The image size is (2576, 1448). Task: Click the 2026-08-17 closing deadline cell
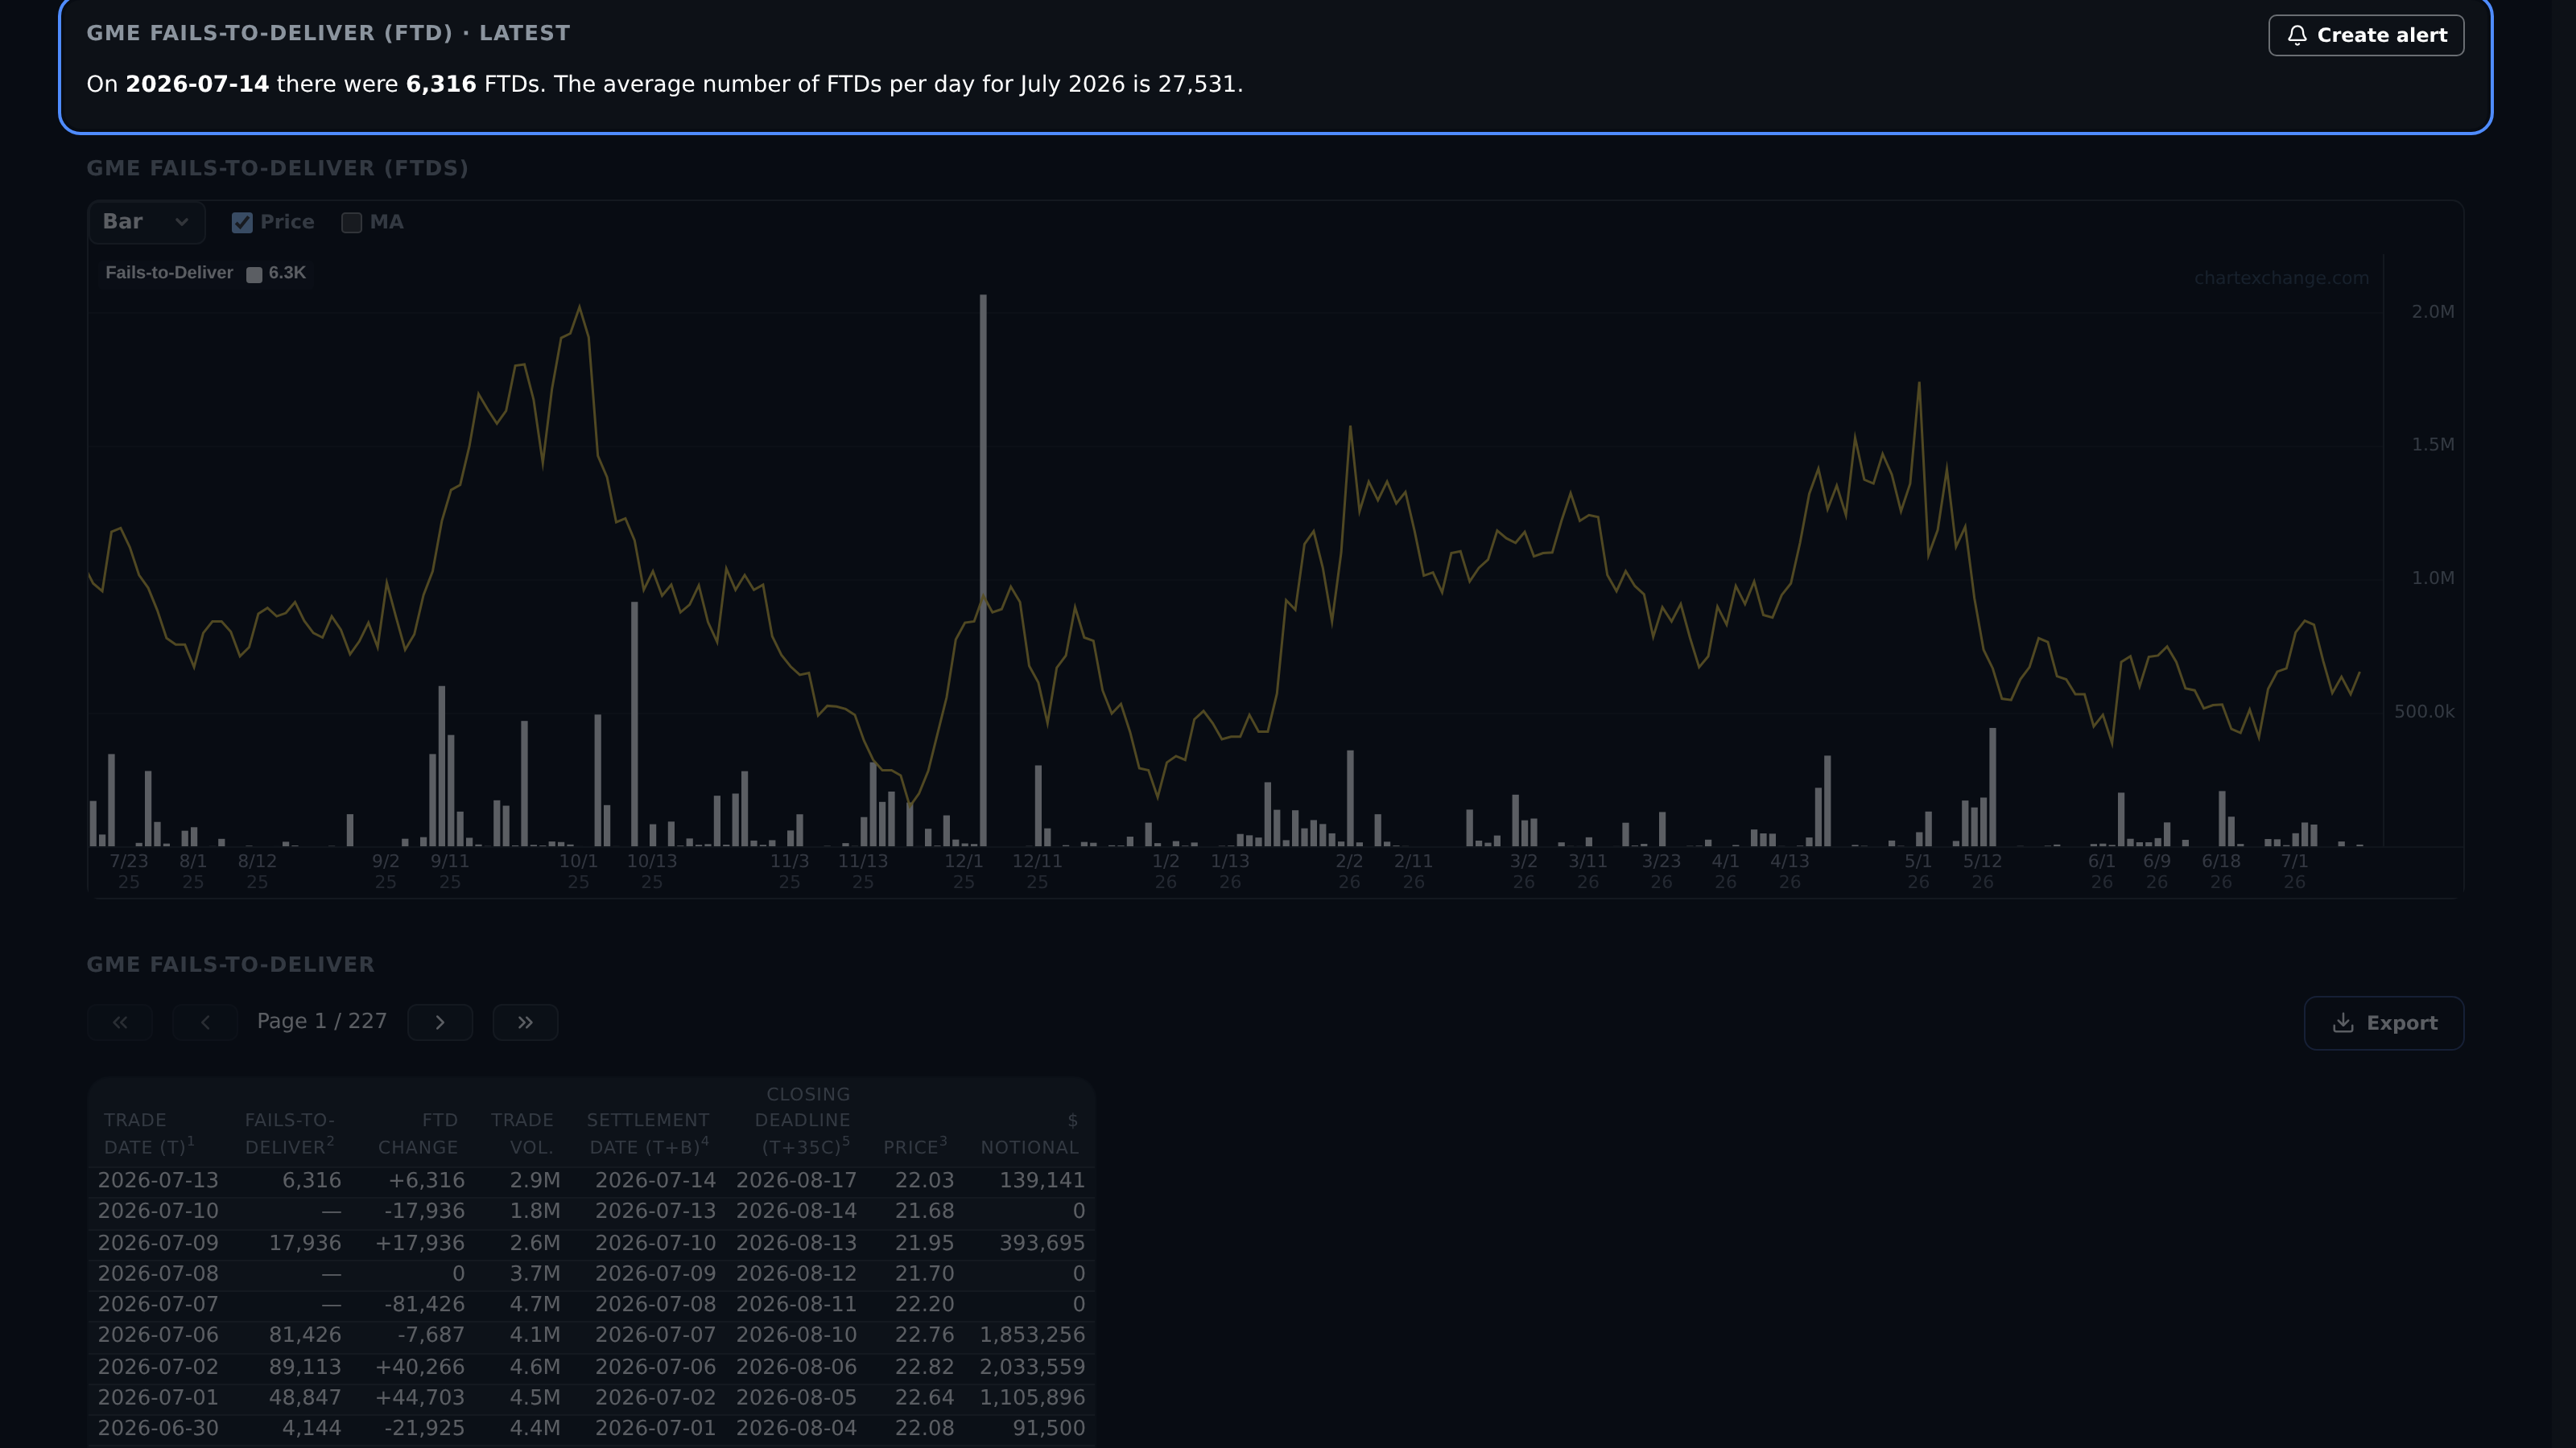(x=796, y=1180)
